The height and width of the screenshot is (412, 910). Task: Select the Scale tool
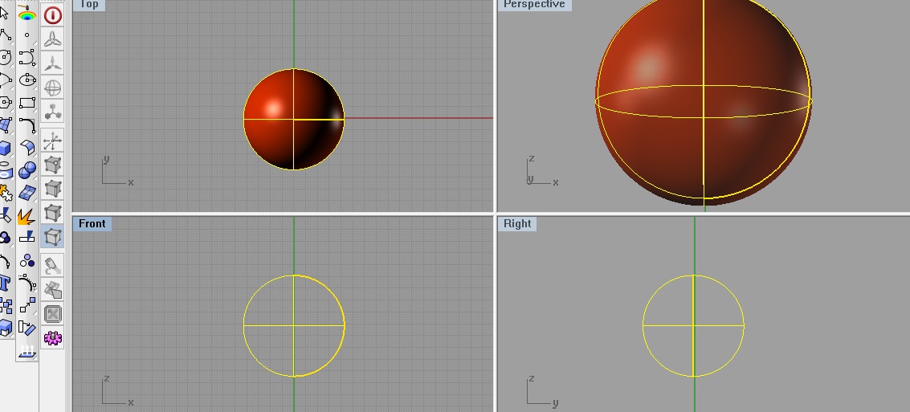(27, 305)
